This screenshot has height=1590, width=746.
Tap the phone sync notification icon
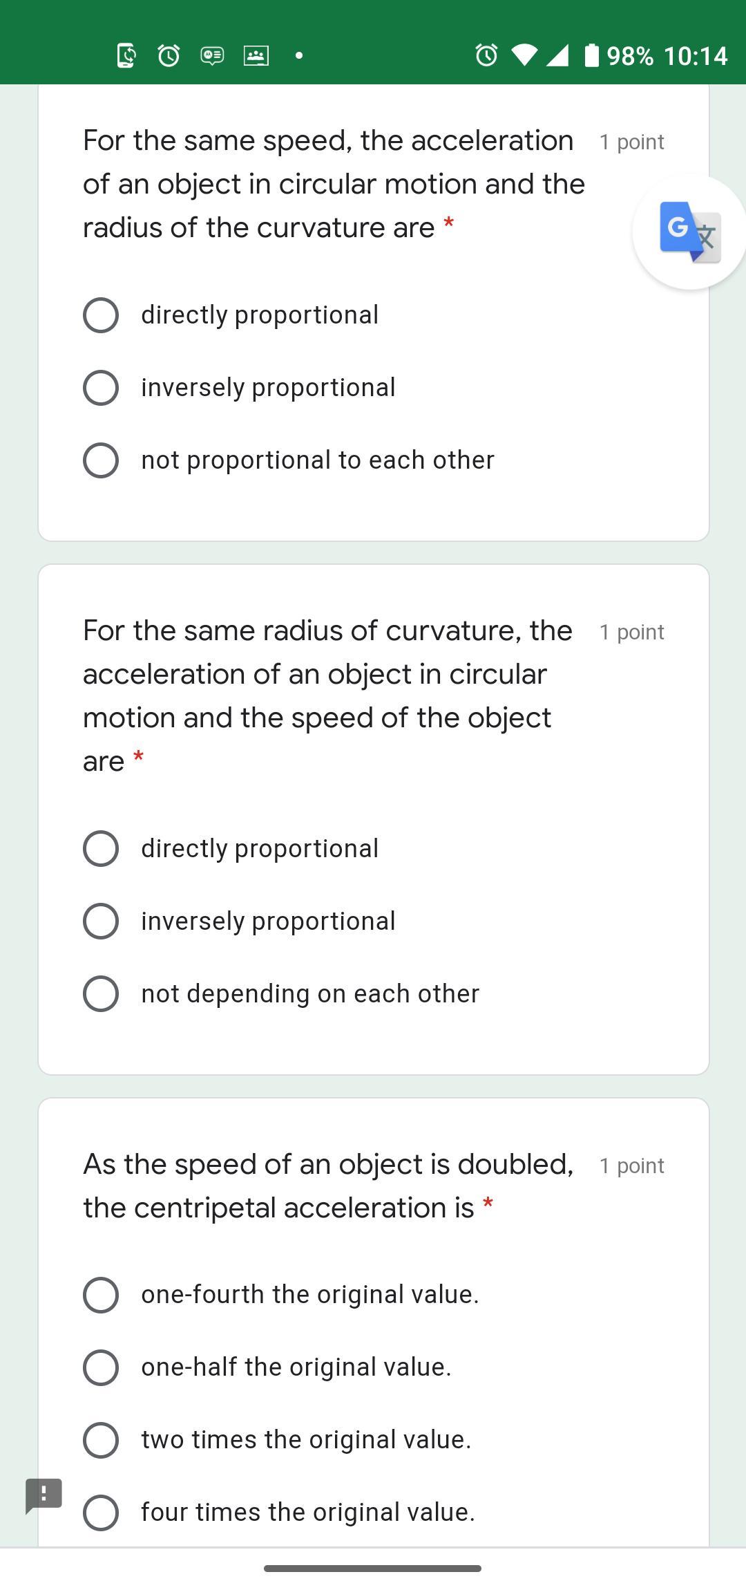(x=126, y=55)
